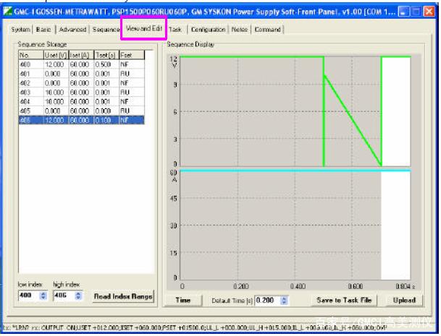Minimize the Soft Front Panel window
This screenshot has height=336, width=441.
[404, 12]
